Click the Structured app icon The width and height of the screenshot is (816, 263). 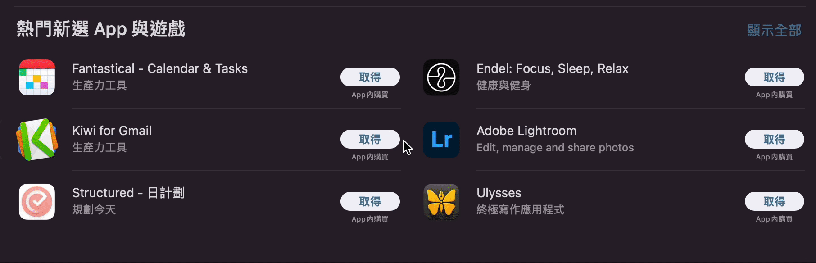tap(37, 202)
